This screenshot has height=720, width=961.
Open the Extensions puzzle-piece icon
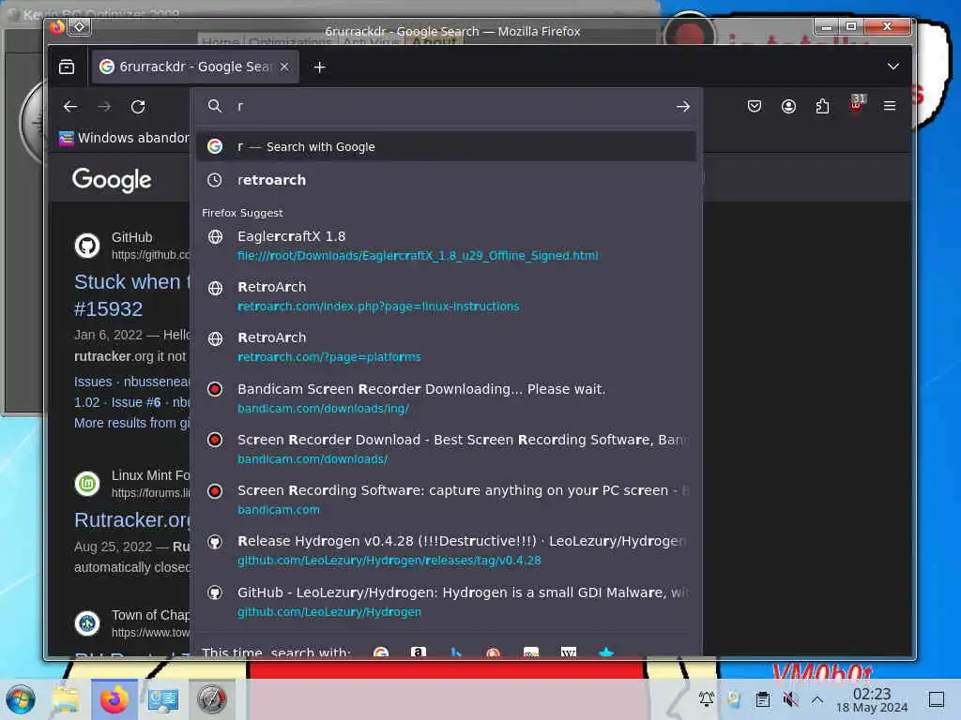[x=822, y=107]
